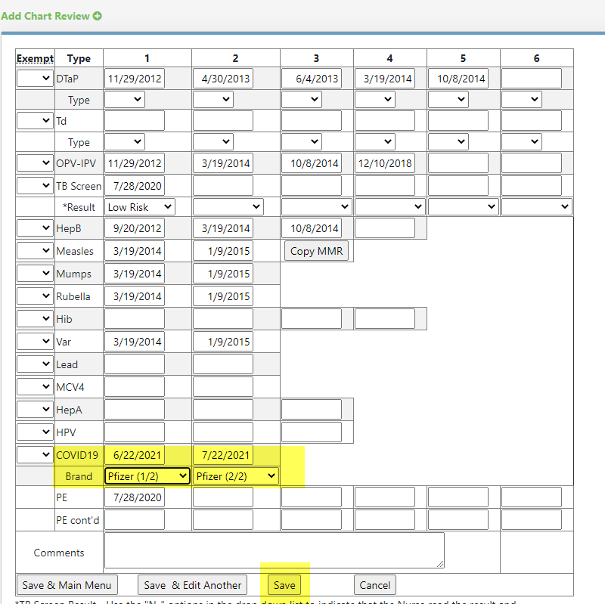Expand the Hib exempt dropdown
605x604 pixels.
point(35,319)
